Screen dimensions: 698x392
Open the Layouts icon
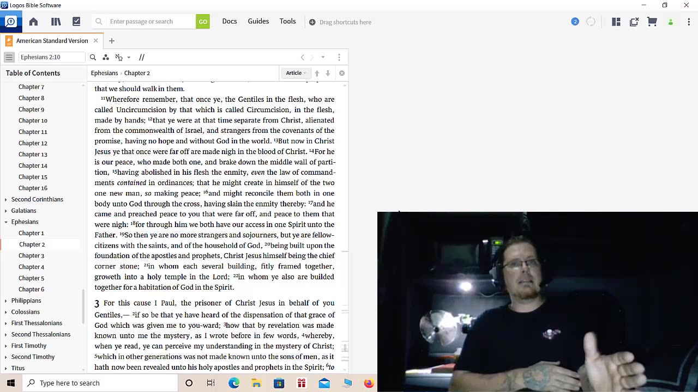tap(616, 22)
